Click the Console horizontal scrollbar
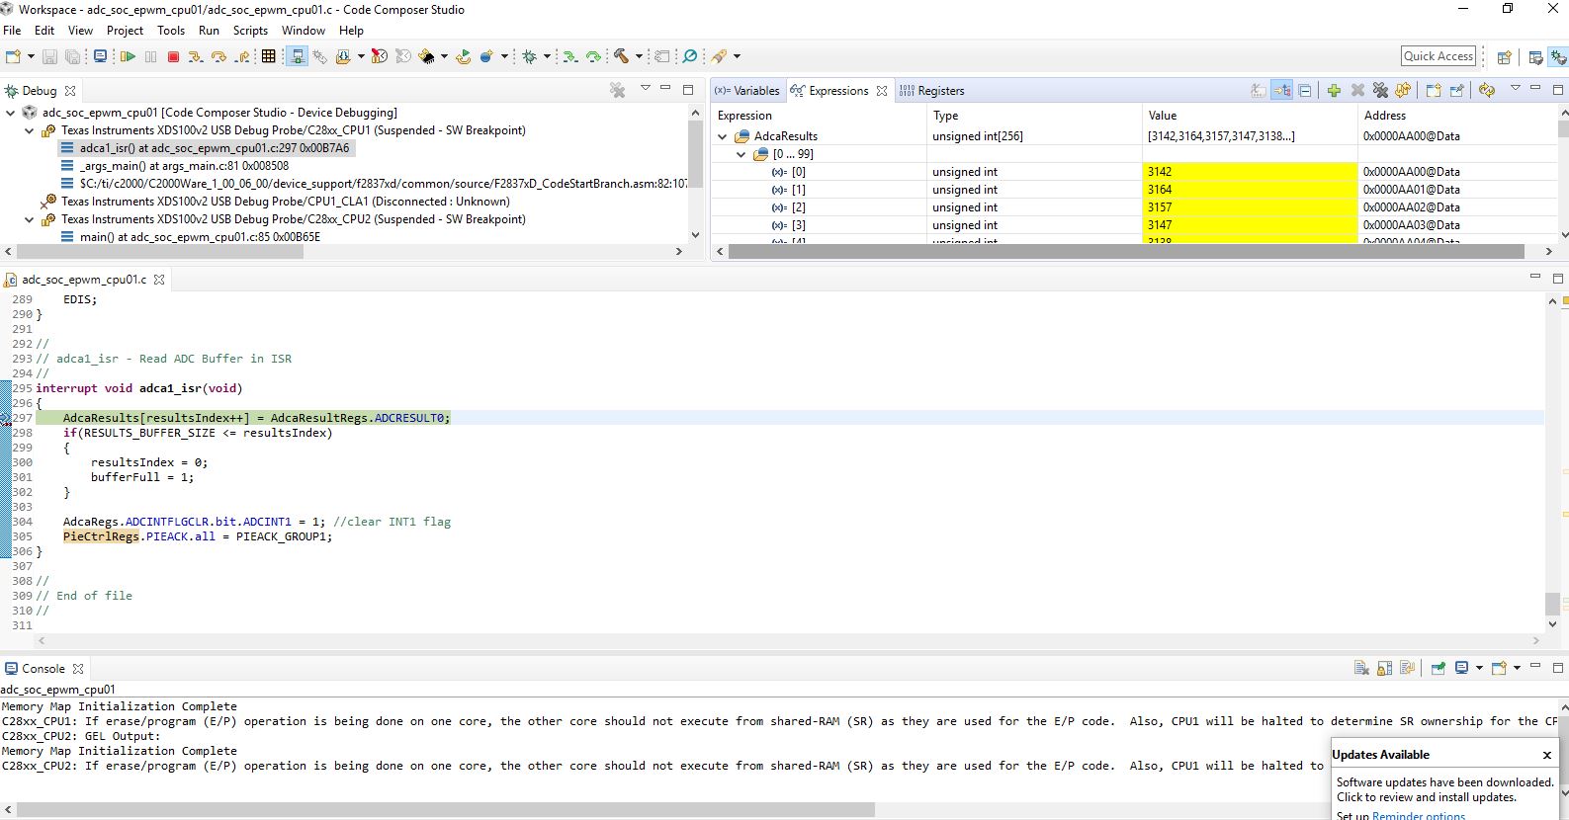Screen dimensions: 1569x820 click(x=445, y=810)
